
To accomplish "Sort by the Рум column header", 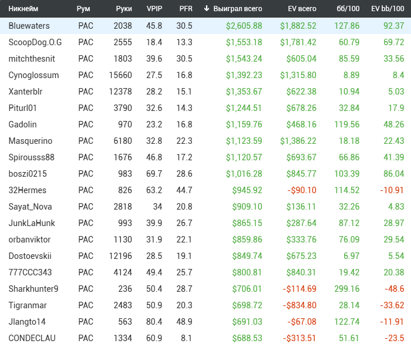I will pyautogui.click(x=83, y=9).
